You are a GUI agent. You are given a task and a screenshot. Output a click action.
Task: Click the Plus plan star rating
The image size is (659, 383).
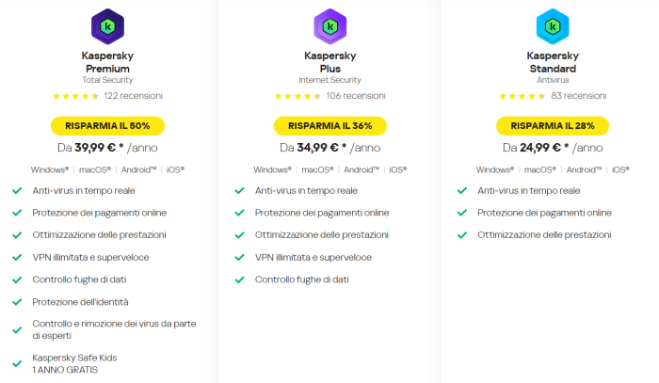coord(297,96)
